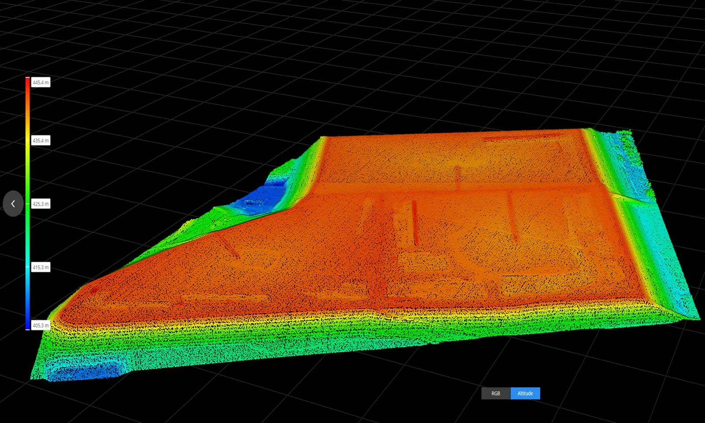Screen dimensions: 705x423
Task: Switch point cloud to RGB view
Action: (496, 394)
